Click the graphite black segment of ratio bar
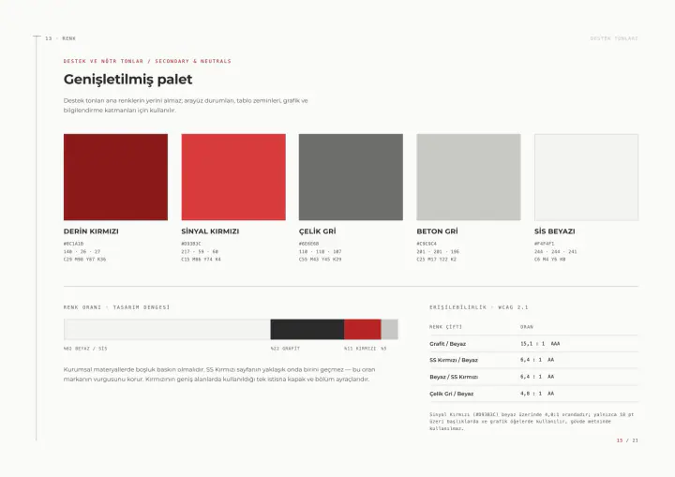 tap(307, 329)
